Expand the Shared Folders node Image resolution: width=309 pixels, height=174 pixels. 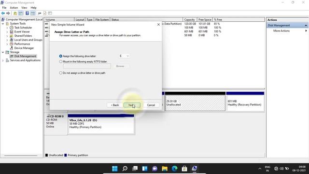tap(7, 36)
